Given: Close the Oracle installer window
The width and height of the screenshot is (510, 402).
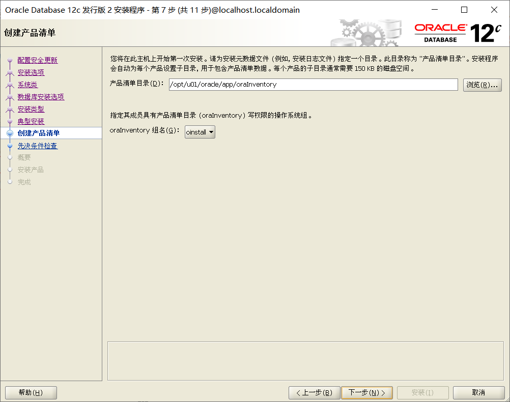Looking at the screenshot, I should [x=494, y=10].
